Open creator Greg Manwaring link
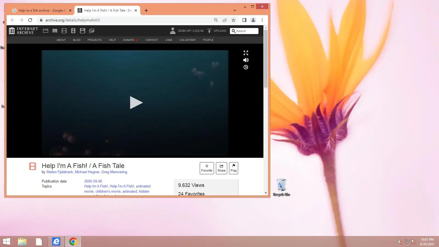The width and height of the screenshot is (439, 247). click(x=114, y=172)
